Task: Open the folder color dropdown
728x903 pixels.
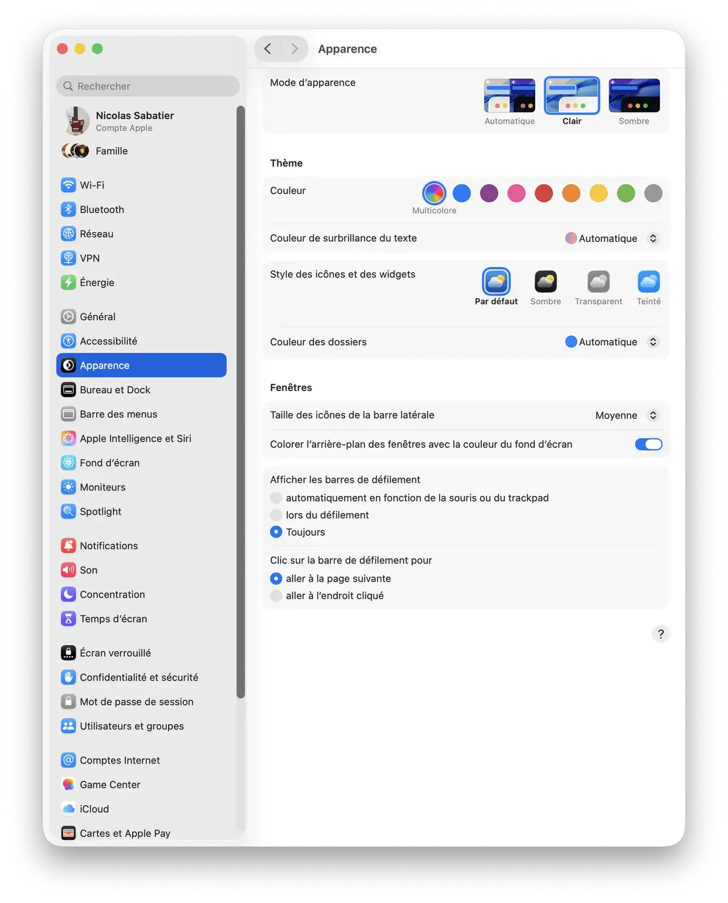Action: (612, 342)
